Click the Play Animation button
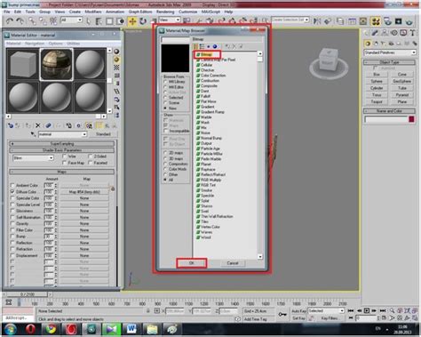 [x=367, y=310]
